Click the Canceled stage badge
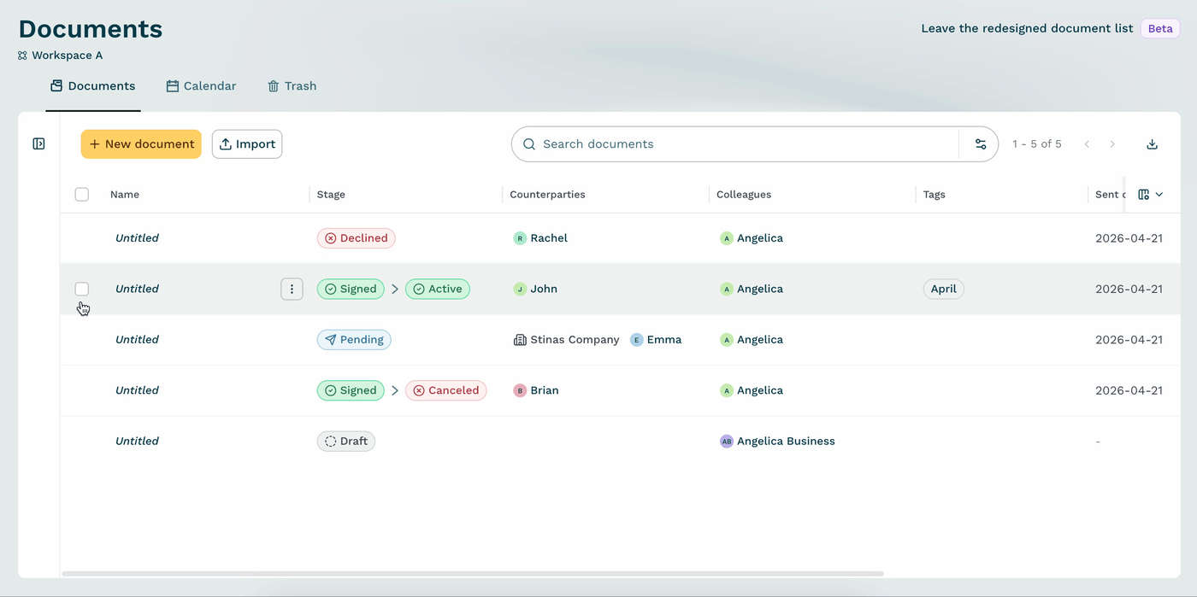 (x=446, y=390)
